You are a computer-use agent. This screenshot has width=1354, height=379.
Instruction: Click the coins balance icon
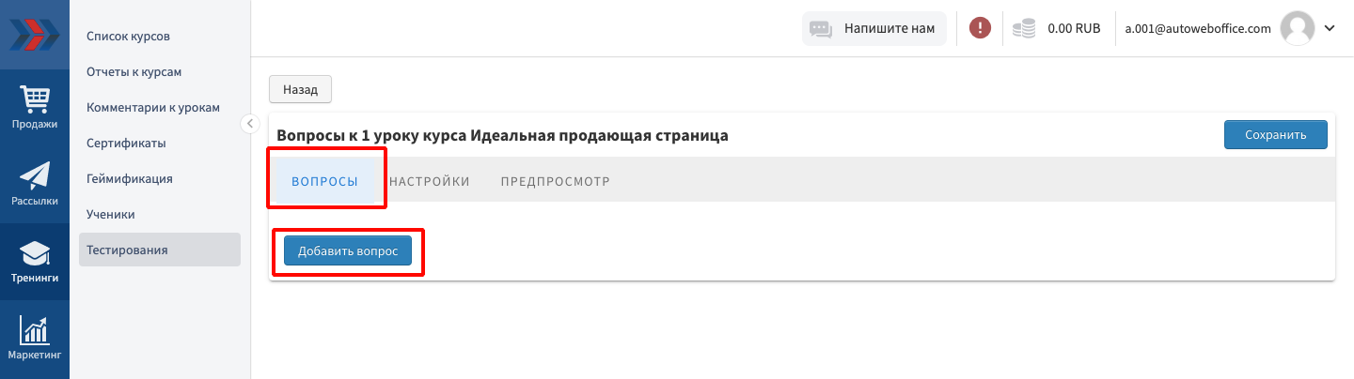tap(1024, 28)
